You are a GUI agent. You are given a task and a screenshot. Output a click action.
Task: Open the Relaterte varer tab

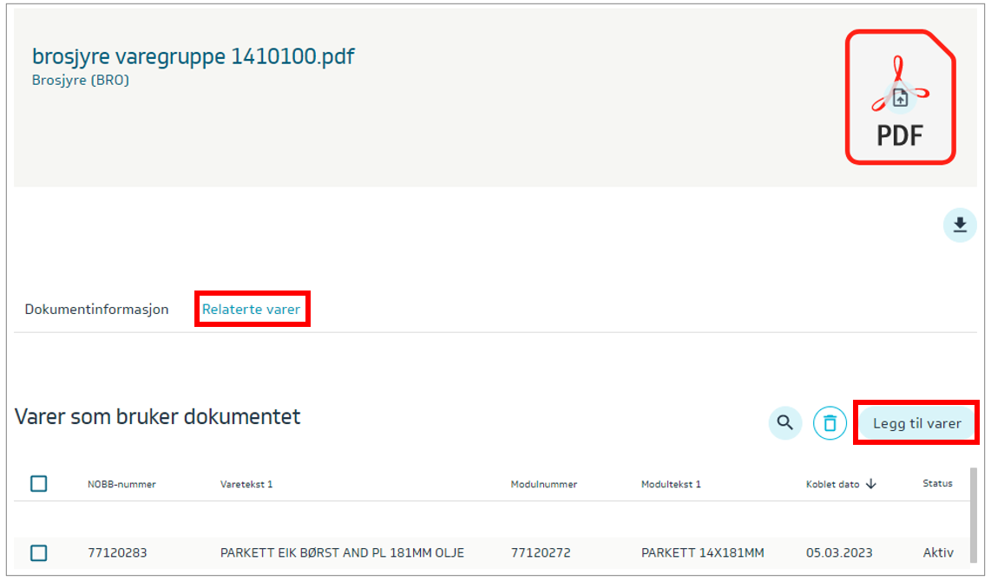tap(251, 310)
